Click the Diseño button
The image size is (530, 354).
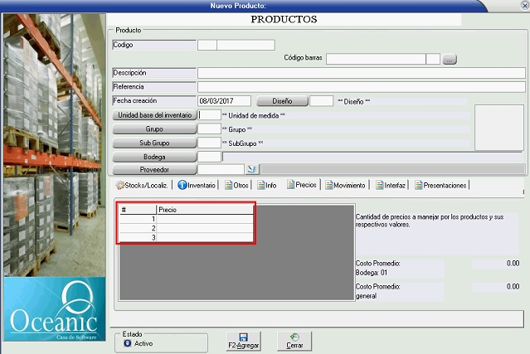282,101
